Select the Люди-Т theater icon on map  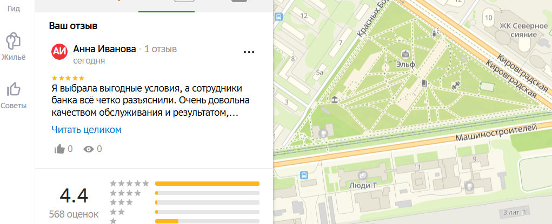pyautogui.click(x=363, y=175)
